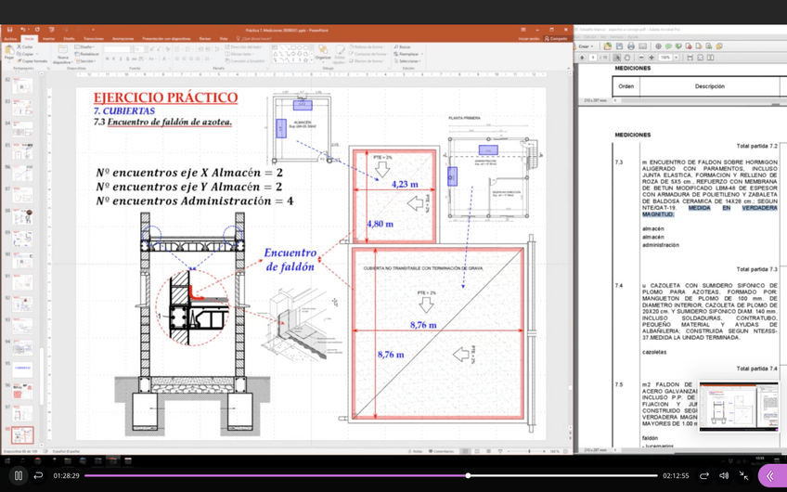787x492 pixels.
Task: Click Comentarios in the status bar
Action: [x=442, y=451]
